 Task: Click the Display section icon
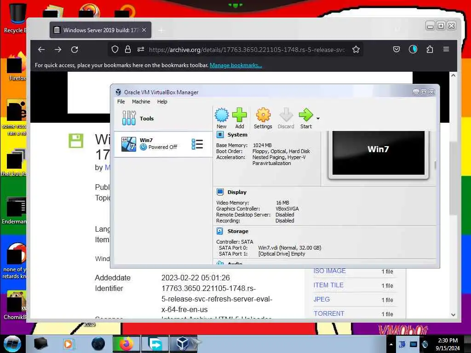coord(220,192)
